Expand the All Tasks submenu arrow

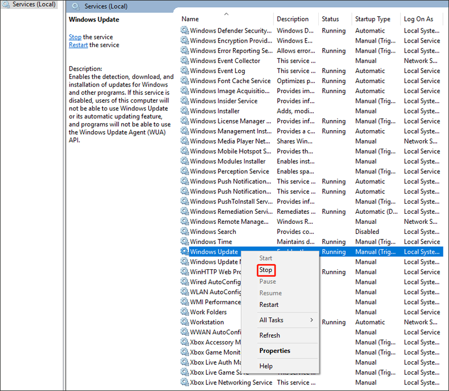pos(311,320)
